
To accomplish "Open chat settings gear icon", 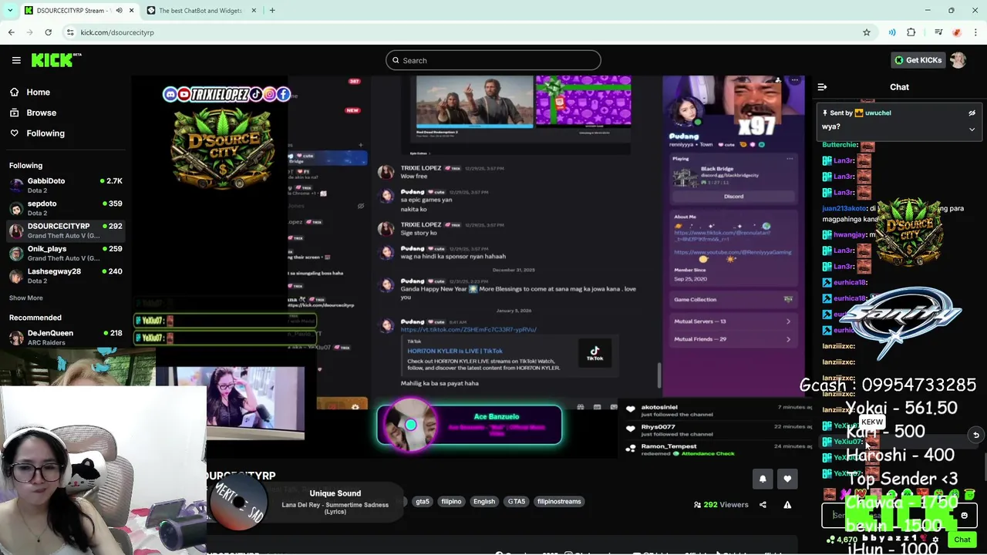I will pyautogui.click(x=935, y=540).
